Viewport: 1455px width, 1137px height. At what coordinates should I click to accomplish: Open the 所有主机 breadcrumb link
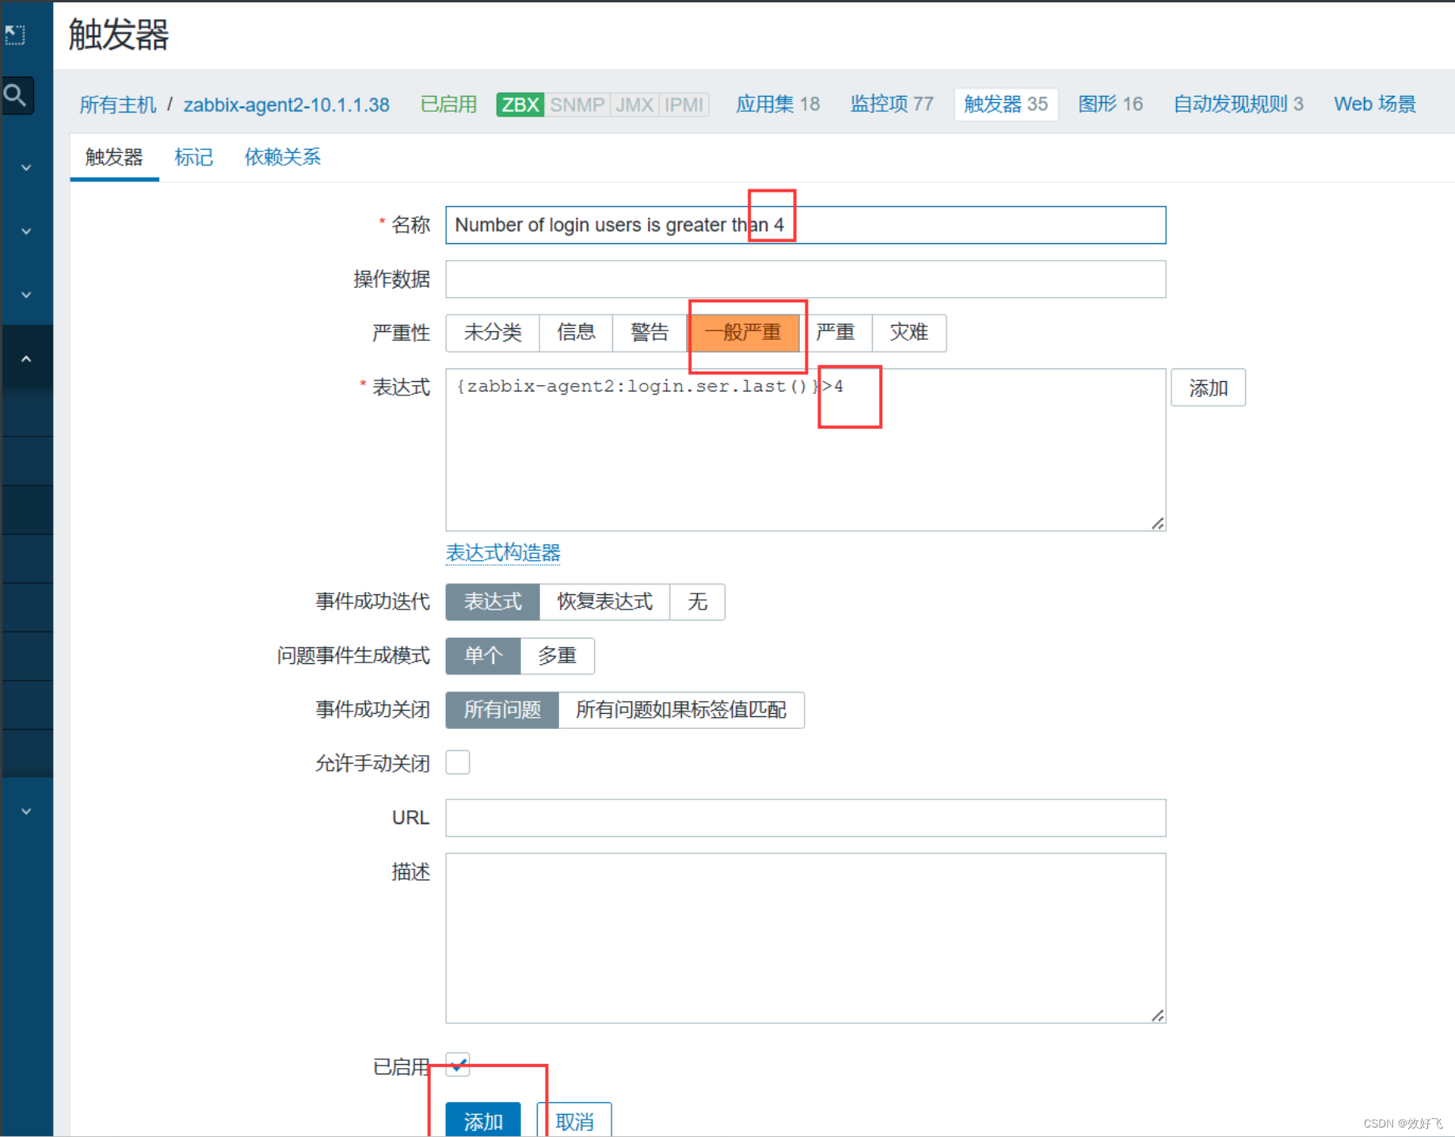(x=117, y=105)
